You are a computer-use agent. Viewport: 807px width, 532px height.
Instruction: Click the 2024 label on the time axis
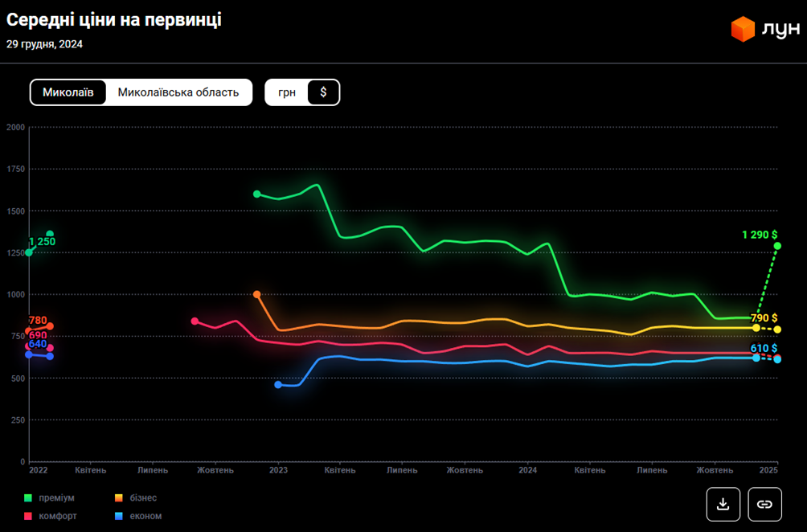click(528, 470)
